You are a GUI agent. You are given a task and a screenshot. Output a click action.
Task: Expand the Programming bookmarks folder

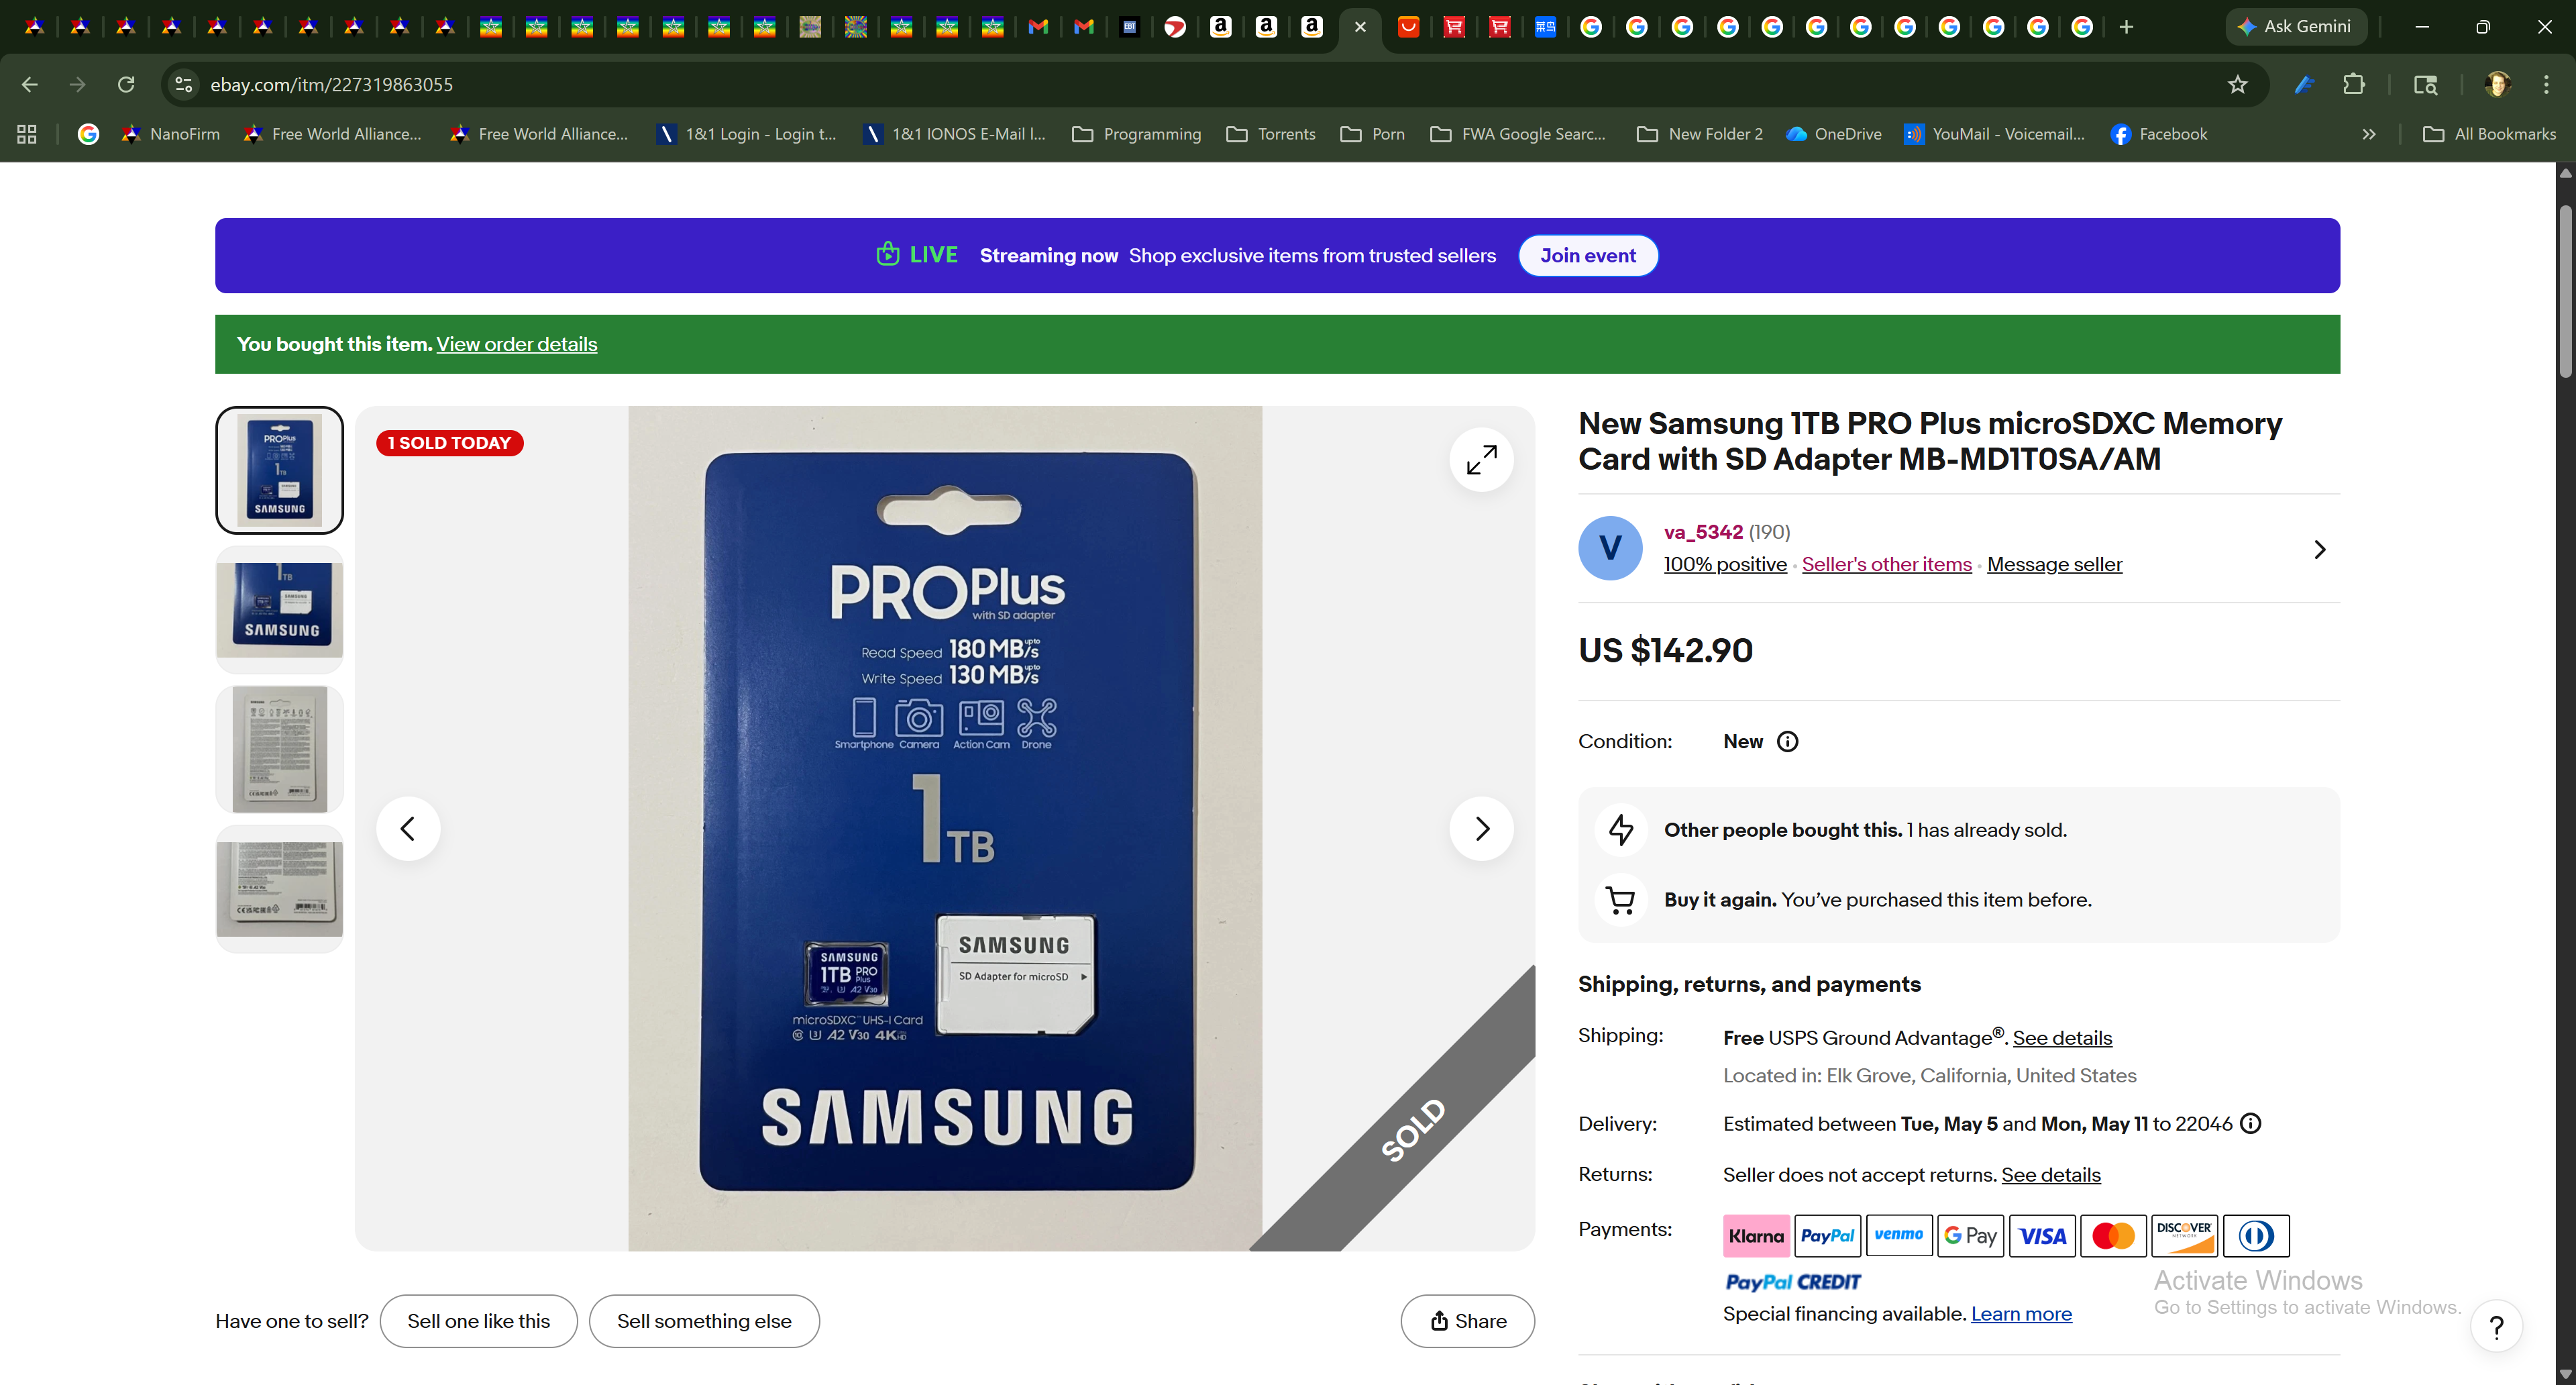[x=1136, y=134]
